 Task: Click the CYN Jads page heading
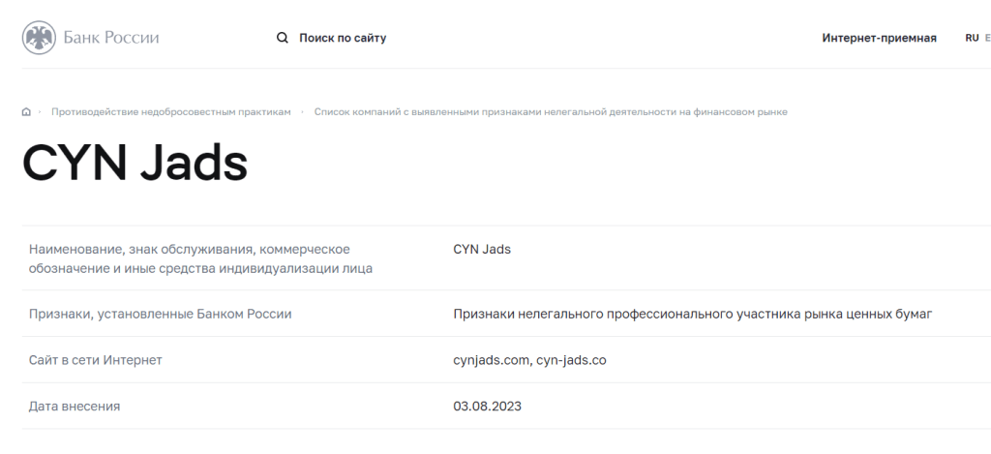tap(135, 164)
